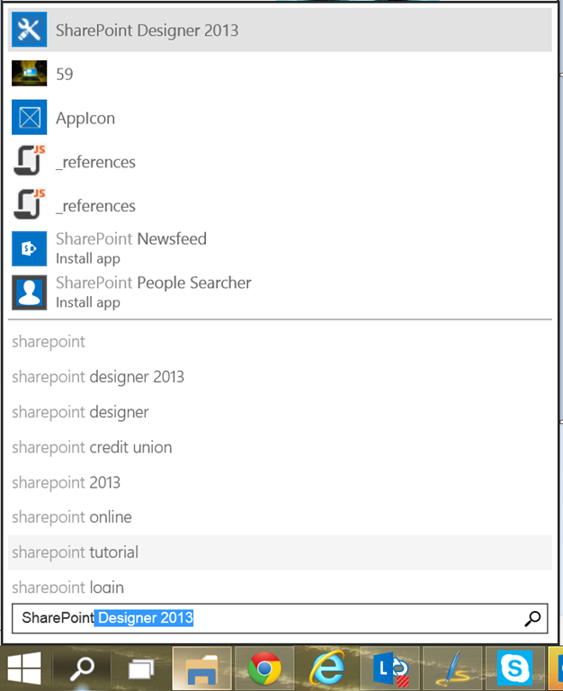Screen dimensions: 563x691
Task: Open the AppIcon result icon
Action: tap(29, 117)
